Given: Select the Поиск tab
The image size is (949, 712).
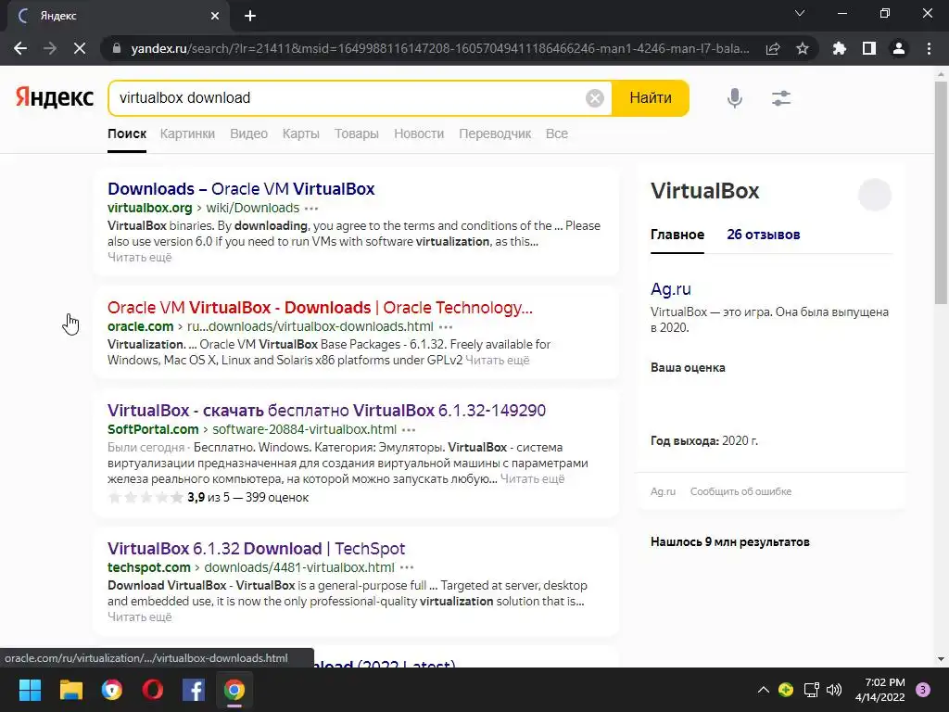Looking at the screenshot, I should tap(127, 133).
